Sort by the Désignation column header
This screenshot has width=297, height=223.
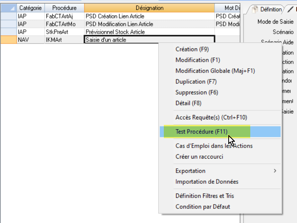149,8
